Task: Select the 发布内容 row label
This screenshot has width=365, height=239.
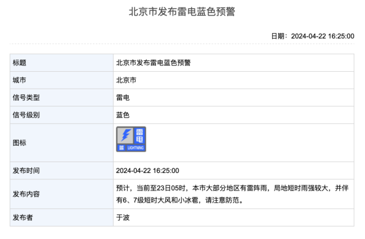Action: tap(26, 193)
